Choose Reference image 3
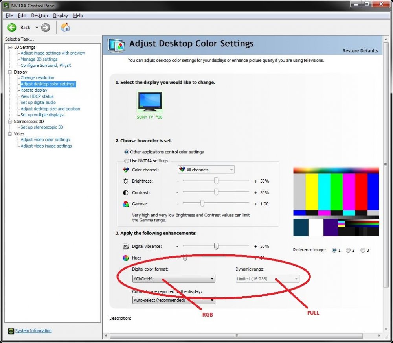The height and width of the screenshot is (343, 393). [x=363, y=250]
